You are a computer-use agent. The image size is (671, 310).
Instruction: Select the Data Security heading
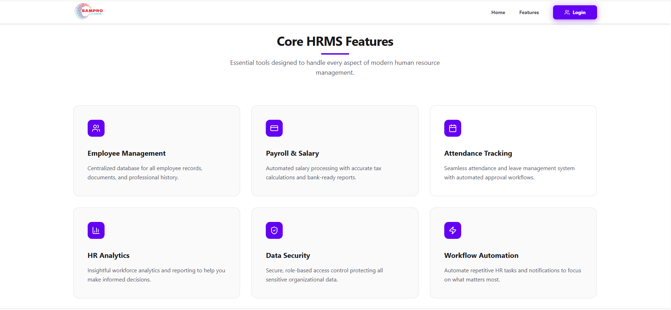pos(288,255)
